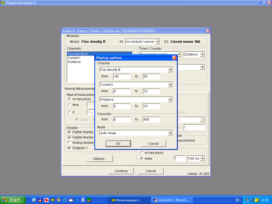Click the Current I 'from' field
The width and height of the screenshot is (272, 204).
[122, 91]
